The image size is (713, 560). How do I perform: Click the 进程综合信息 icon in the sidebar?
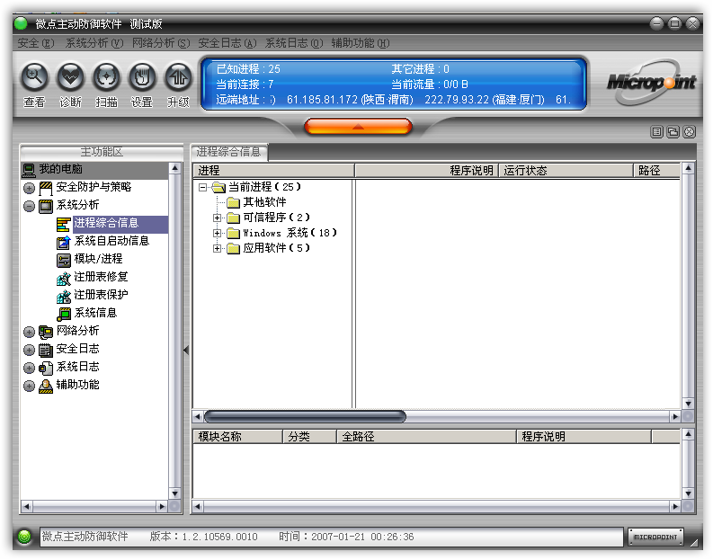tap(64, 224)
